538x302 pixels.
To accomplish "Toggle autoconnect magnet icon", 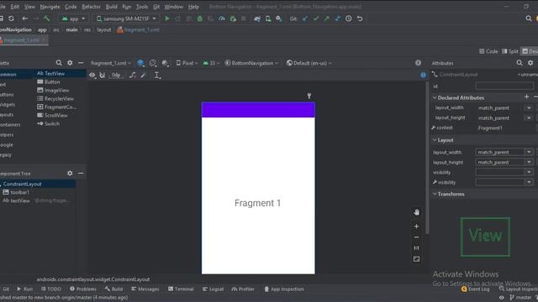I will (x=103, y=75).
